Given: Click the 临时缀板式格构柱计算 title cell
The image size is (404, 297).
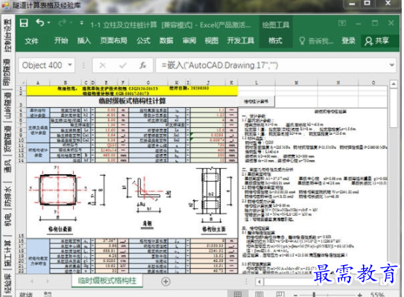Looking at the screenshot, I should coord(132,101).
